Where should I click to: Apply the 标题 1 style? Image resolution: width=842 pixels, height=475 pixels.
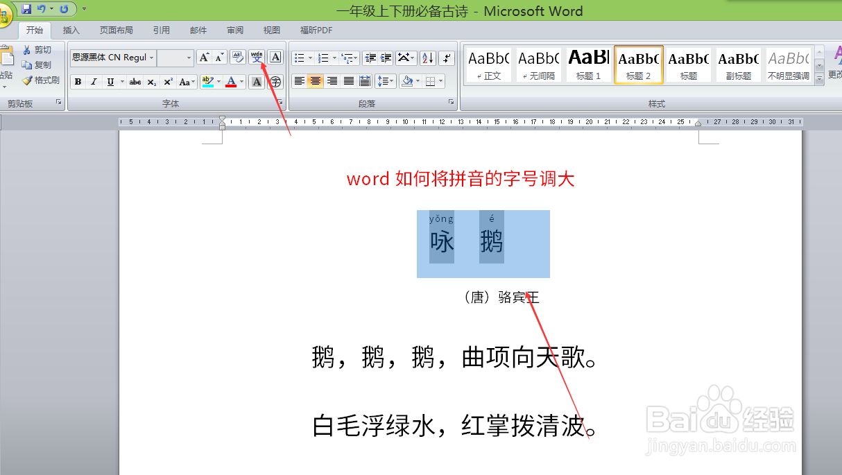click(x=589, y=65)
